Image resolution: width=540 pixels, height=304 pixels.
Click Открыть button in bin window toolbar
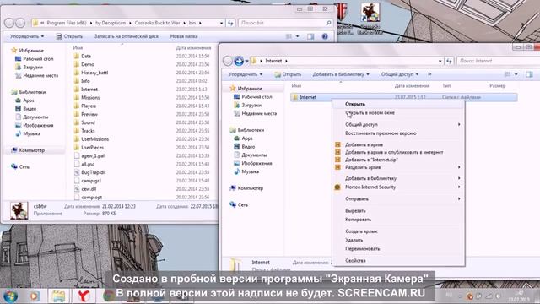pos(69,36)
